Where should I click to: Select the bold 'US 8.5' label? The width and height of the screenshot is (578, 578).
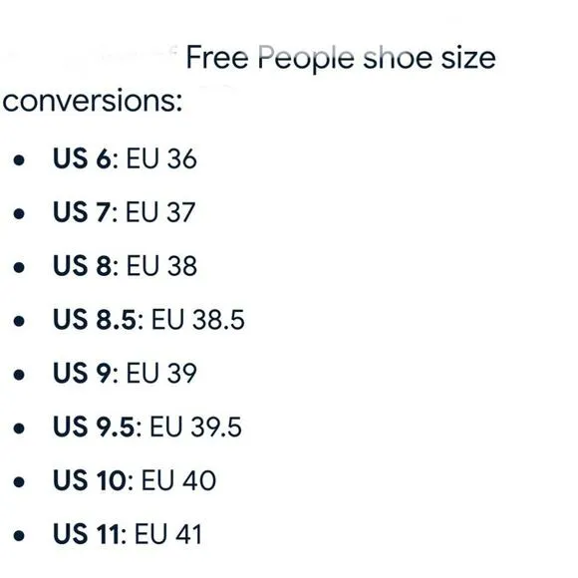(x=95, y=319)
